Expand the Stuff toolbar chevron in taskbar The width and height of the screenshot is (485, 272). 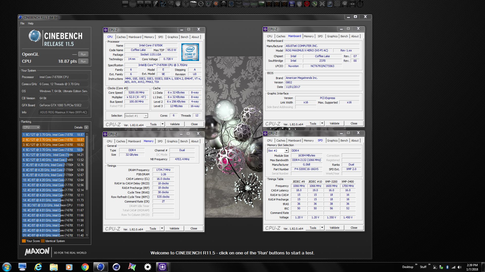429,264
